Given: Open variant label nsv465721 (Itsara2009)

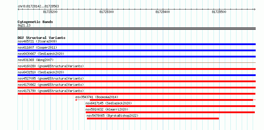Looking at the screenshot, I should (37, 41).
